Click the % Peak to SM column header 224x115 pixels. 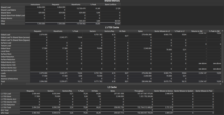pyautogui.click(x=214, y=31)
